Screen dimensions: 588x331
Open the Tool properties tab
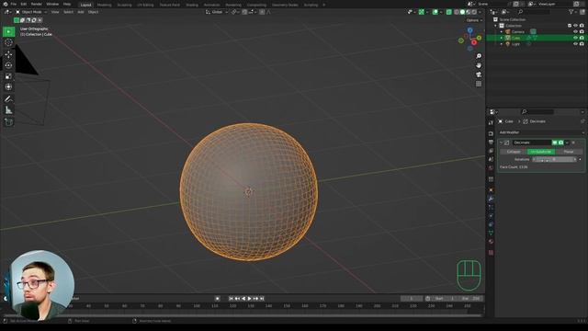point(491,122)
